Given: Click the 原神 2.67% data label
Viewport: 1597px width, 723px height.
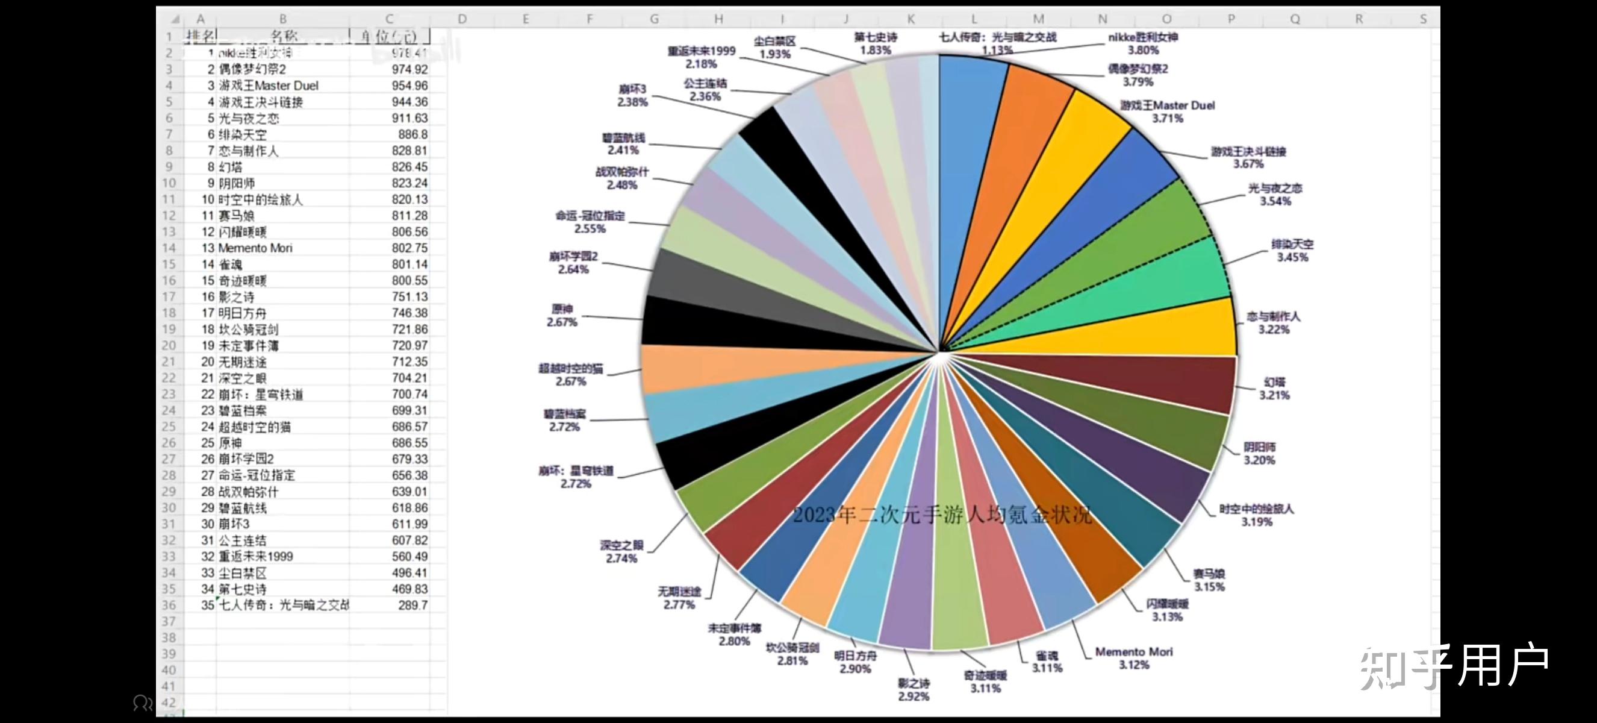Looking at the screenshot, I should [x=562, y=316].
